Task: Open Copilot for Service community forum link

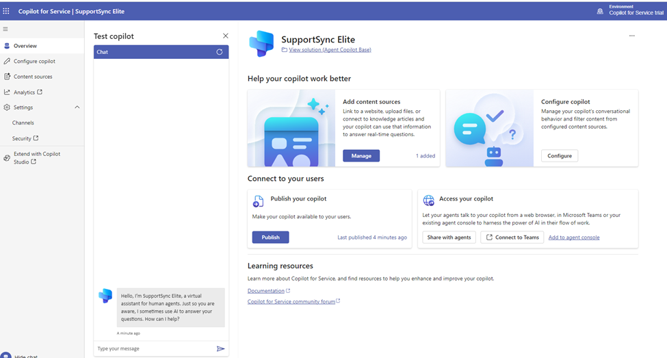Action: (291, 301)
